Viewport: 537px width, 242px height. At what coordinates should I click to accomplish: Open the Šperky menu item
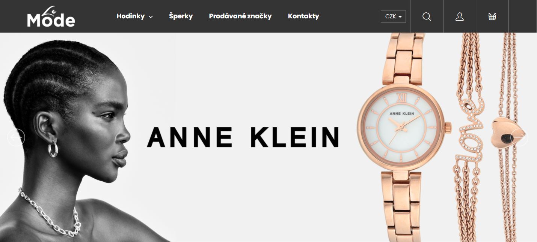181,16
